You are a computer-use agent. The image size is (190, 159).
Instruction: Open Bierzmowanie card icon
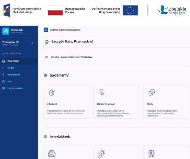point(102,92)
